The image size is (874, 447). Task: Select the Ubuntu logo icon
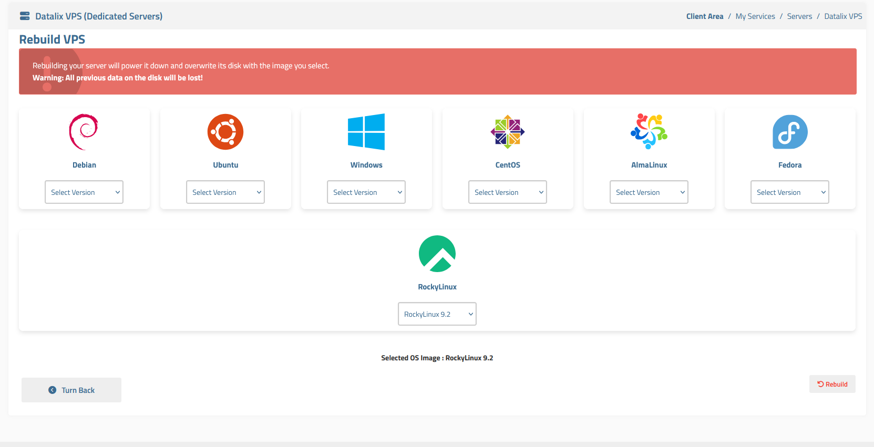[x=225, y=132]
